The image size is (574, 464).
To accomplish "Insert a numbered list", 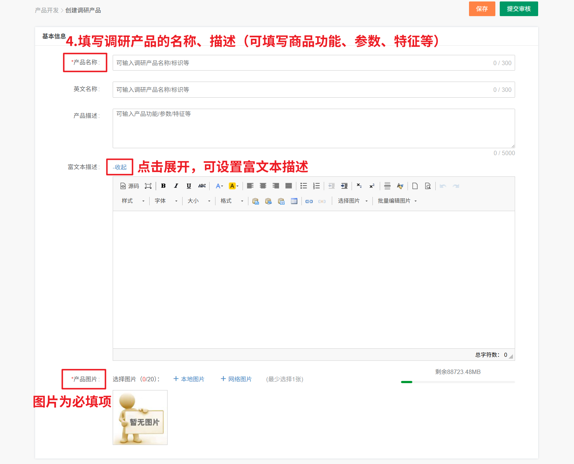I will (316, 186).
